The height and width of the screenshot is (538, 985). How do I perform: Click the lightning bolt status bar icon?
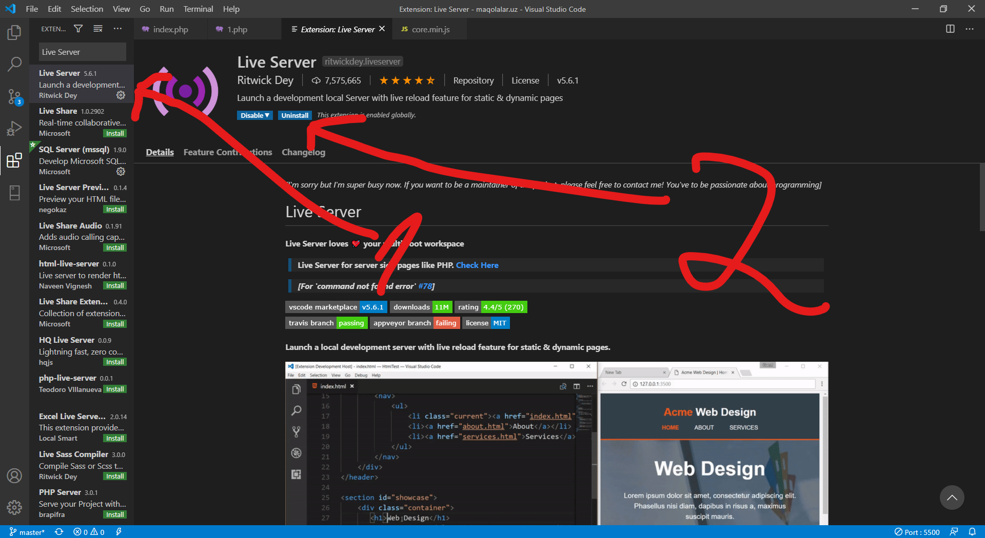[x=119, y=532]
